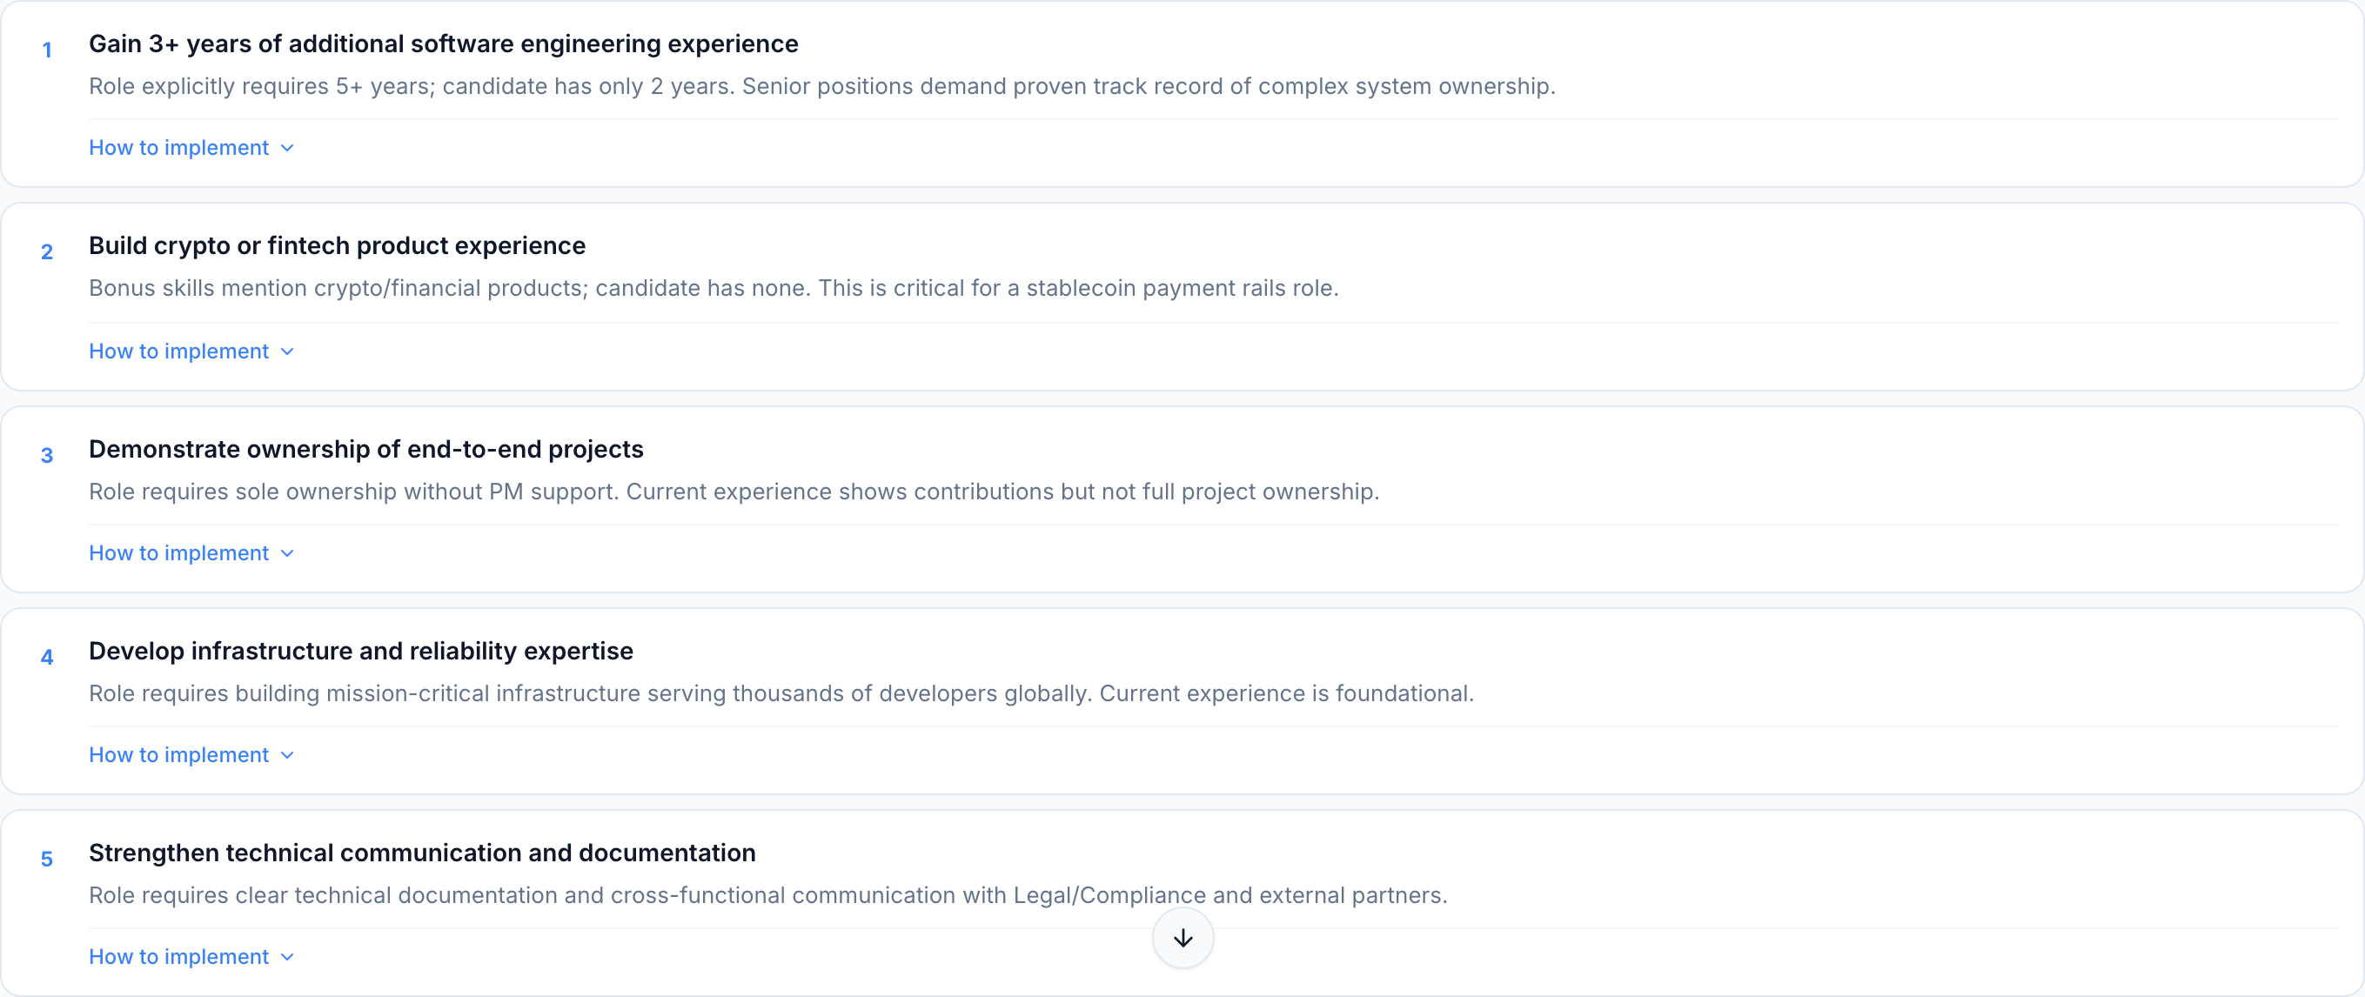
Task: Select the "Build crypto or fintech product experience" heading
Action: [337, 246]
